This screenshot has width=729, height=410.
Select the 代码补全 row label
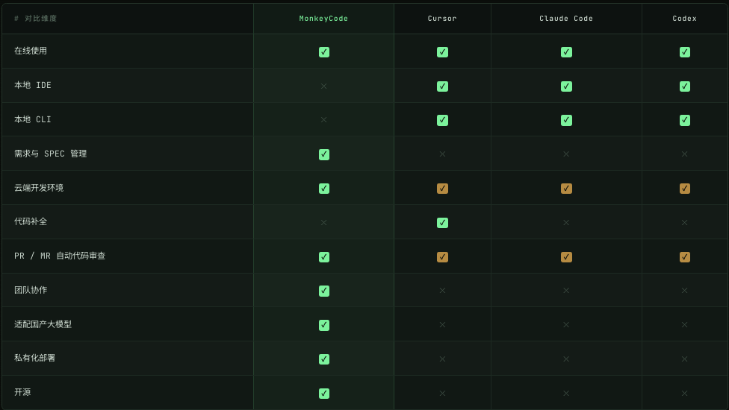[x=31, y=221]
